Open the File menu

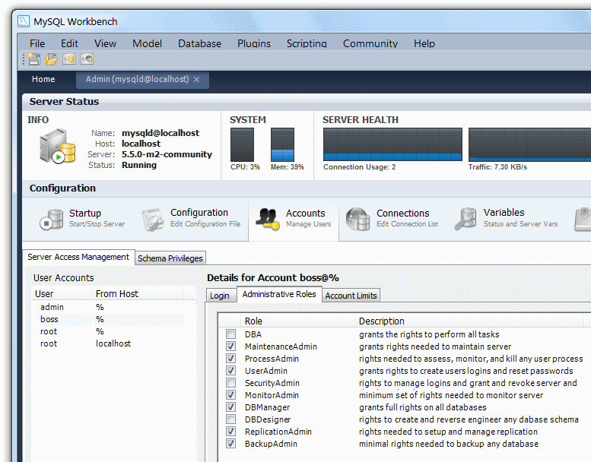pos(37,43)
